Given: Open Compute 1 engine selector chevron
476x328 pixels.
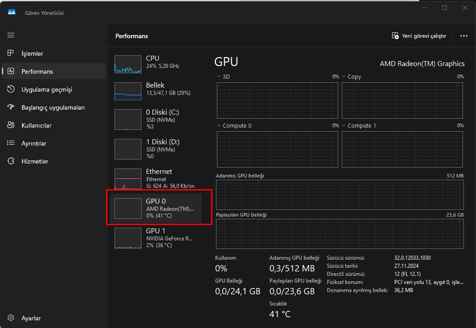Looking at the screenshot, I should click(344, 126).
